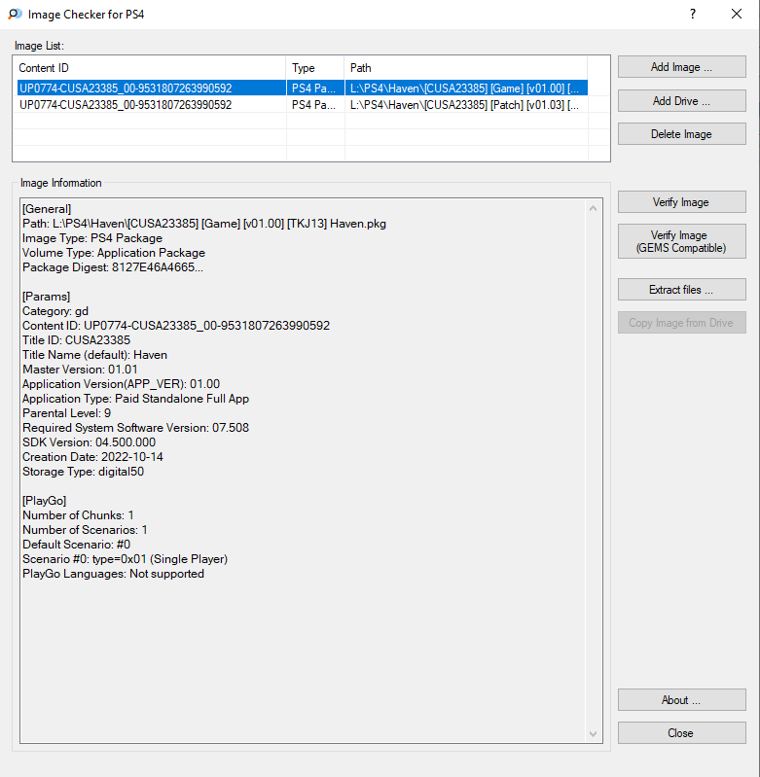Click the help question mark icon
Viewport: 760px width, 777px height.
pyautogui.click(x=693, y=14)
